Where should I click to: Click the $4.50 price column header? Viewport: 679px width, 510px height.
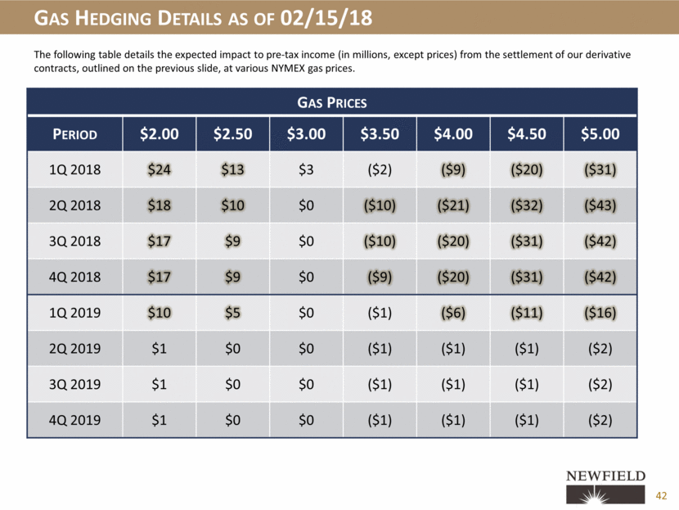click(527, 134)
